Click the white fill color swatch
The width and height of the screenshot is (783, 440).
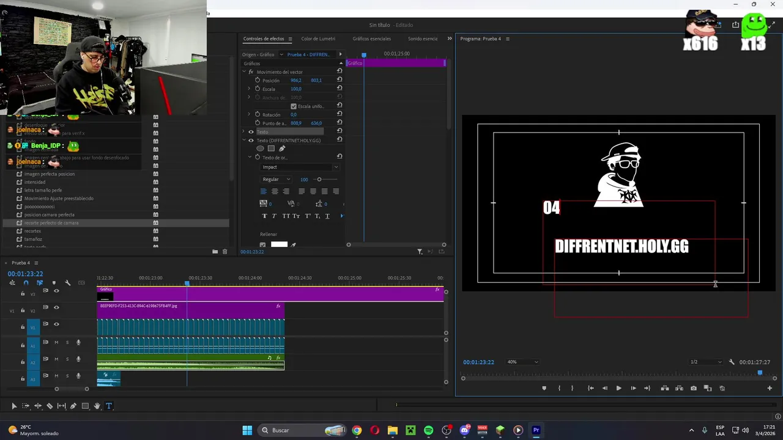279,245
